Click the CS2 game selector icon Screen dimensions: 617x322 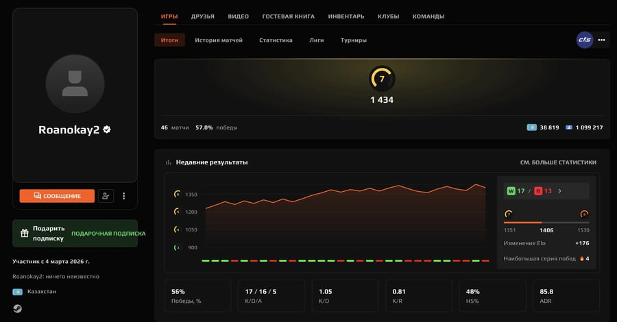[584, 40]
